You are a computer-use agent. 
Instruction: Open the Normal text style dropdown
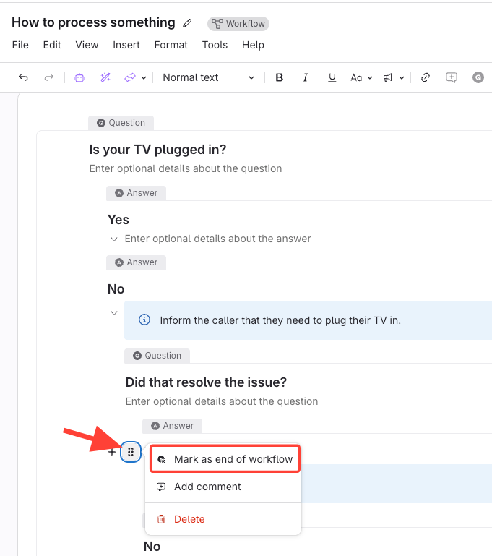(209, 77)
